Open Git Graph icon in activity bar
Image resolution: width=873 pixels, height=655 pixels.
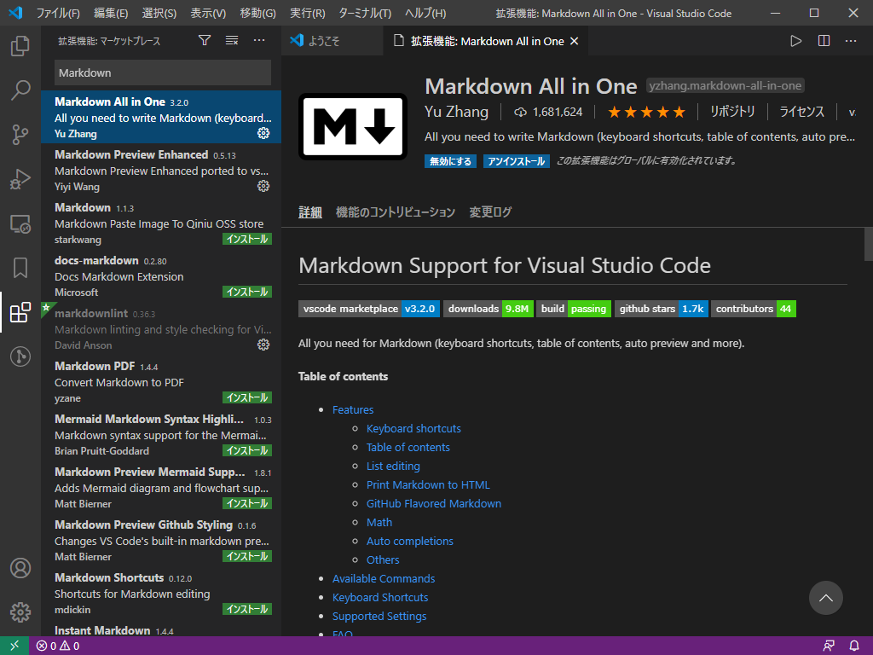(x=20, y=356)
